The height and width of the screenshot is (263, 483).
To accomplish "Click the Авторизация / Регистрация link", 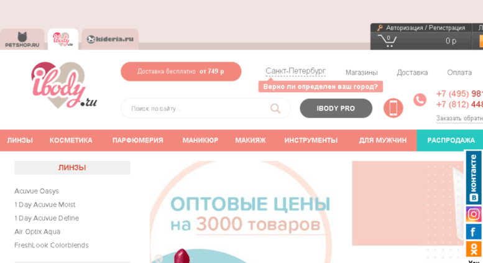I will [x=425, y=28].
